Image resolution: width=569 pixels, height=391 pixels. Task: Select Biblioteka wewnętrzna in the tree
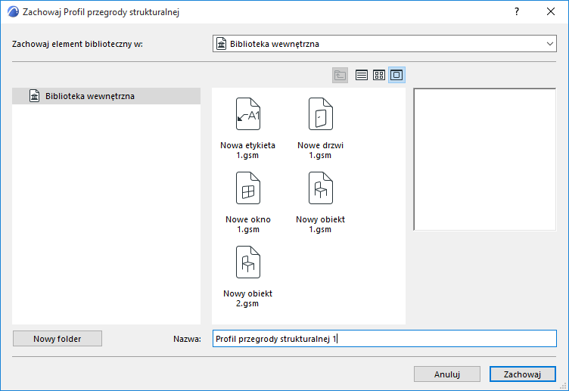tap(106, 96)
